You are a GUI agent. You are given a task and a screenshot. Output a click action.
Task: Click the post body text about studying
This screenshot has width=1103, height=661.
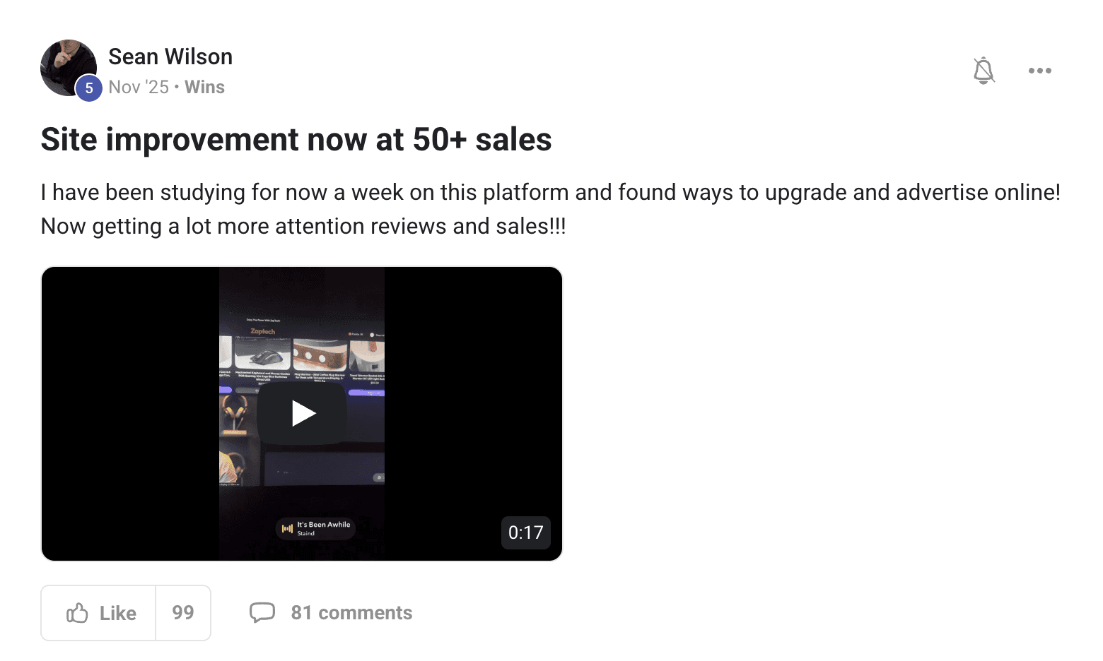(551, 209)
